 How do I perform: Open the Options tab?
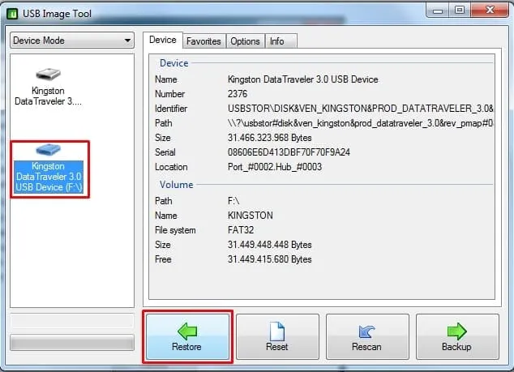point(245,41)
